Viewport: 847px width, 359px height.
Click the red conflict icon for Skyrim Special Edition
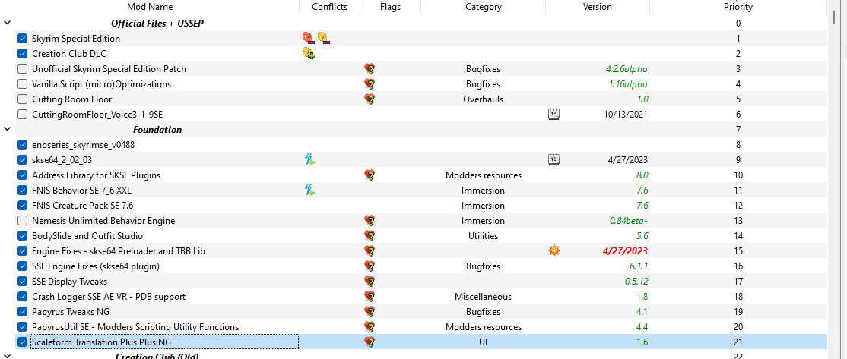308,38
